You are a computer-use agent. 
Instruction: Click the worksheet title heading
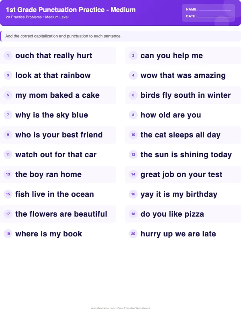(x=71, y=10)
